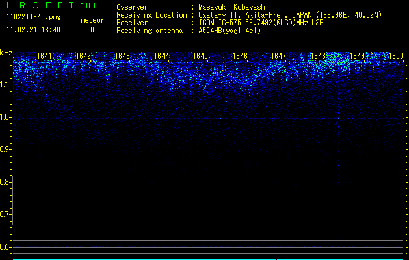This screenshot has height=260, width=409.
Task: Click the kHz axis unit label
Action: point(6,53)
